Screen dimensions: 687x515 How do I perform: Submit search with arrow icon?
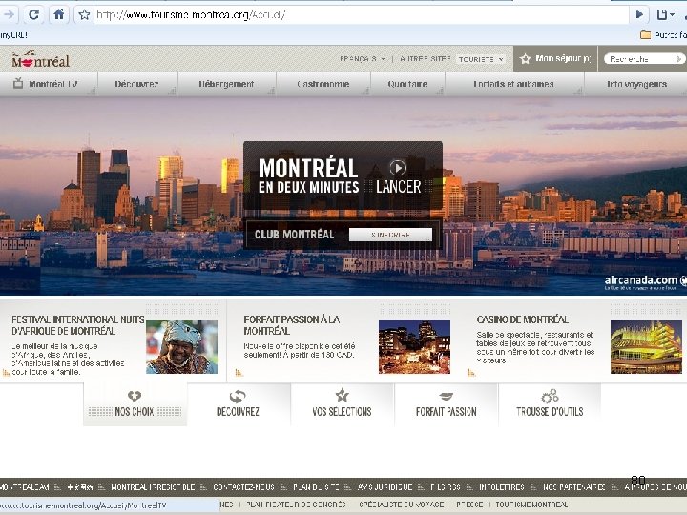(x=679, y=59)
